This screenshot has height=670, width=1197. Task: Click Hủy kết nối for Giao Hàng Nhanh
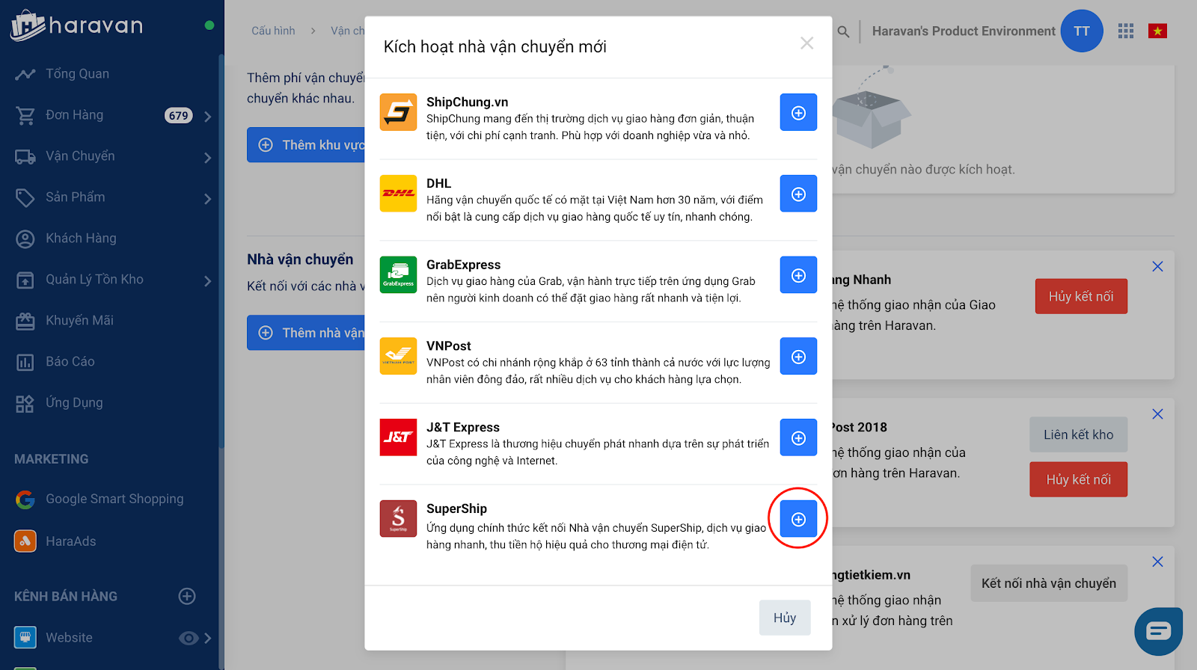(x=1081, y=297)
